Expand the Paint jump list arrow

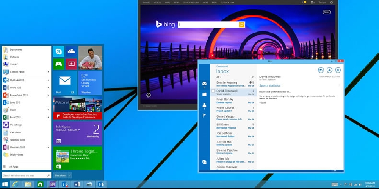coord(49,110)
